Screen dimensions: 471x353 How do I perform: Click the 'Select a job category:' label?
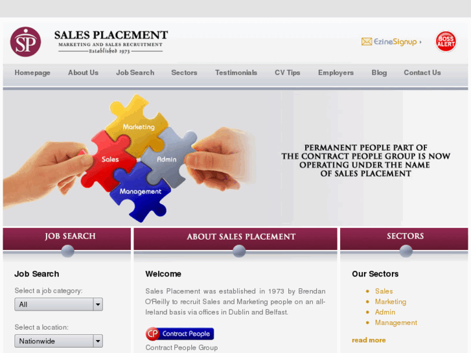tap(49, 291)
